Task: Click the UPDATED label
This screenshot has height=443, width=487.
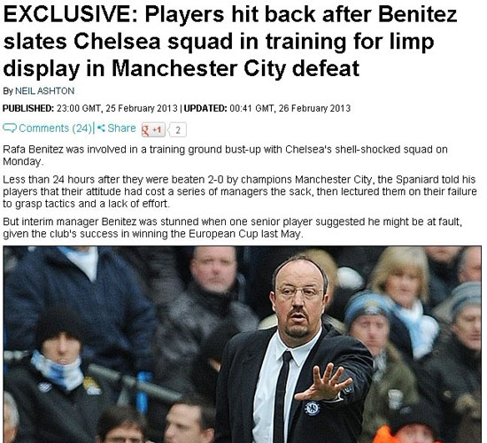Action: [x=205, y=108]
